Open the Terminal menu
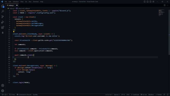 click(36, 2)
